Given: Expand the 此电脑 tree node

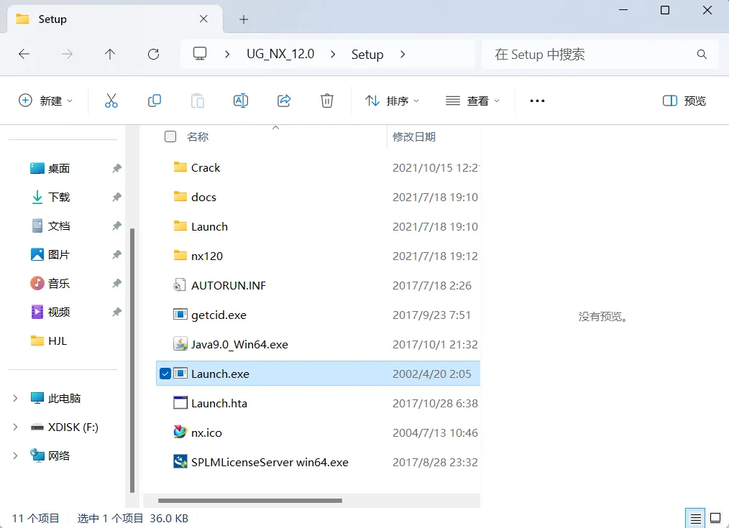Looking at the screenshot, I should 15,398.
